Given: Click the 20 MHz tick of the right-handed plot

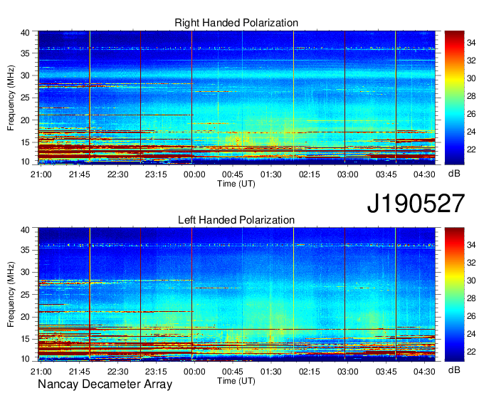Looking at the screenshot, I should 25,120.
